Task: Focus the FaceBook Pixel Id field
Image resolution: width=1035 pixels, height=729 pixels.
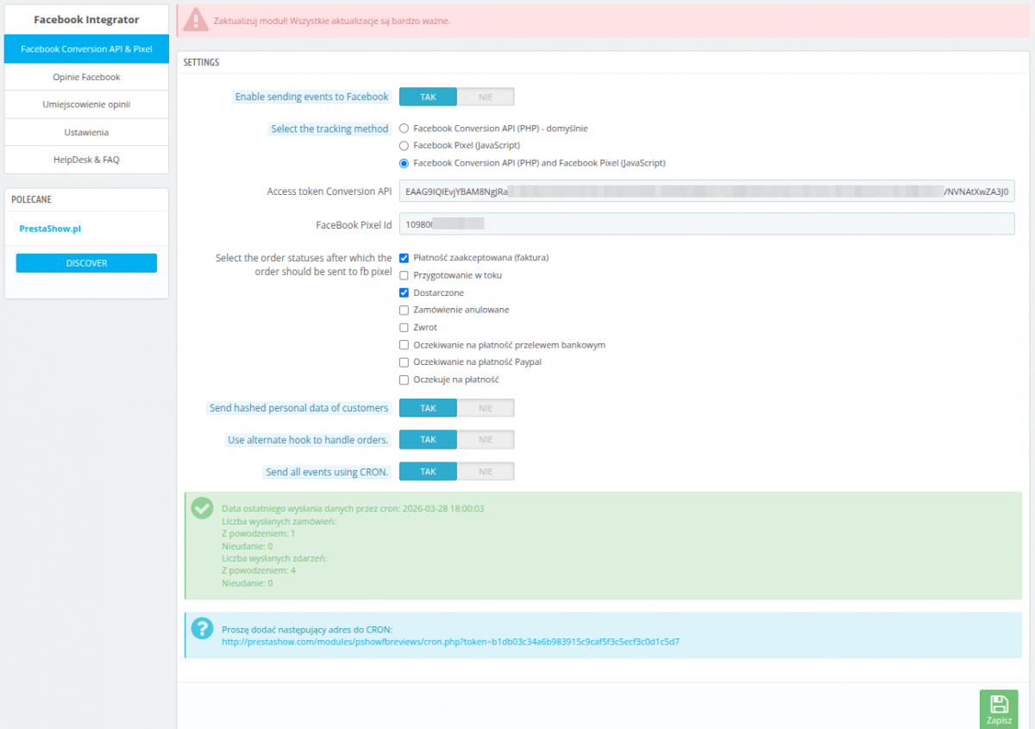Action: tap(706, 224)
